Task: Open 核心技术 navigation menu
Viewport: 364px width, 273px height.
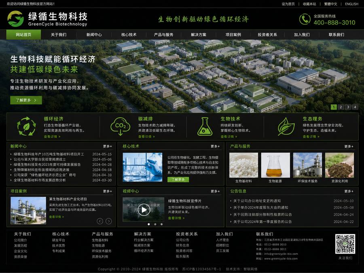Action: (x=129, y=35)
